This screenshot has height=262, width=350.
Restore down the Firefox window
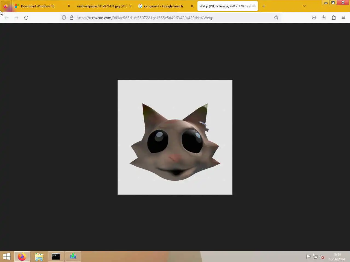333,2
